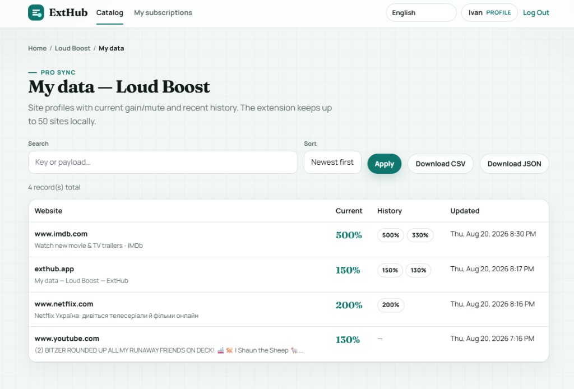Viewport: 574px width, 389px height.
Task: Click the 8:16 PM updated timestamp
Action: click(492, 304)
